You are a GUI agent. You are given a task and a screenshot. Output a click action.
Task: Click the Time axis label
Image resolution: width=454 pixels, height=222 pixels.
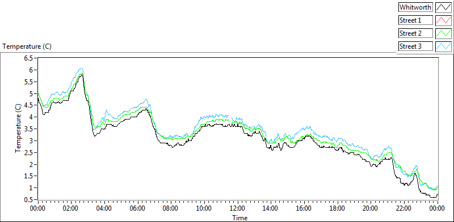tap(239, 217)
